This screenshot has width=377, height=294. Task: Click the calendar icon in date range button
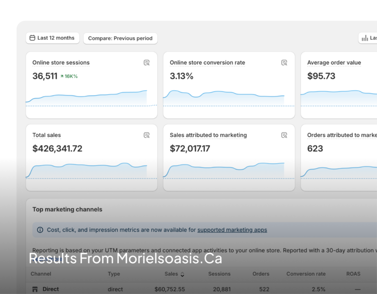[32, 38]
